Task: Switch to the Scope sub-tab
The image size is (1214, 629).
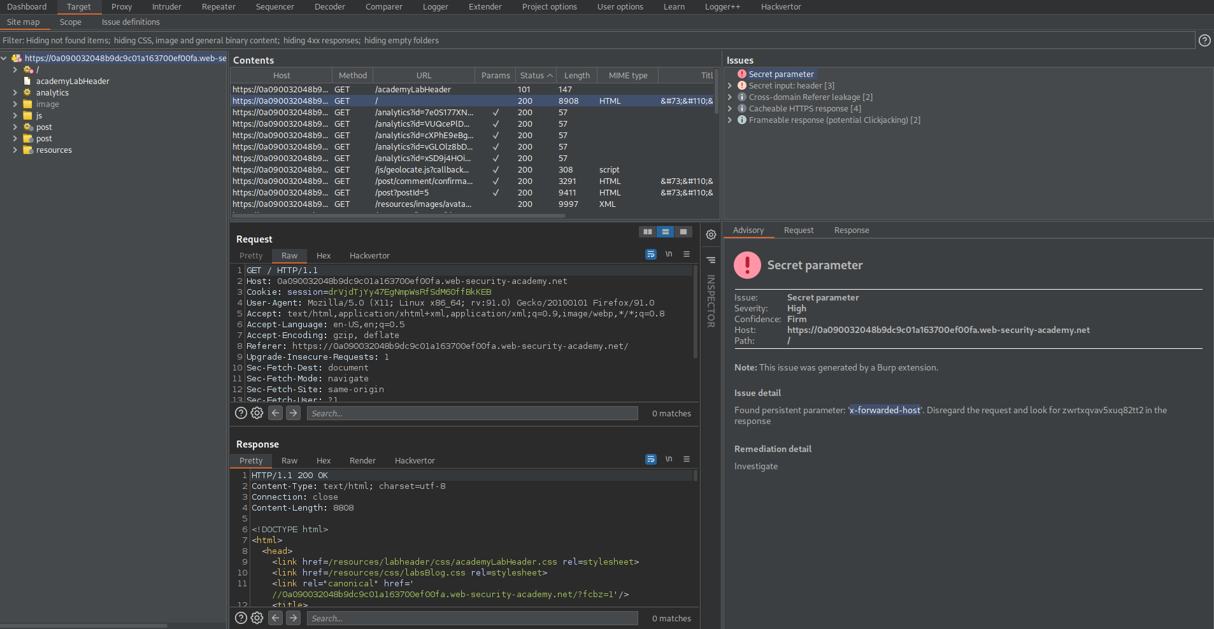Action: pos(70,22)
